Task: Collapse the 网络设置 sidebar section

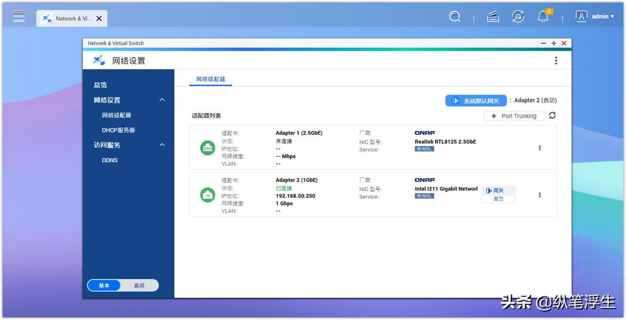Action: (x=162, y=100)
